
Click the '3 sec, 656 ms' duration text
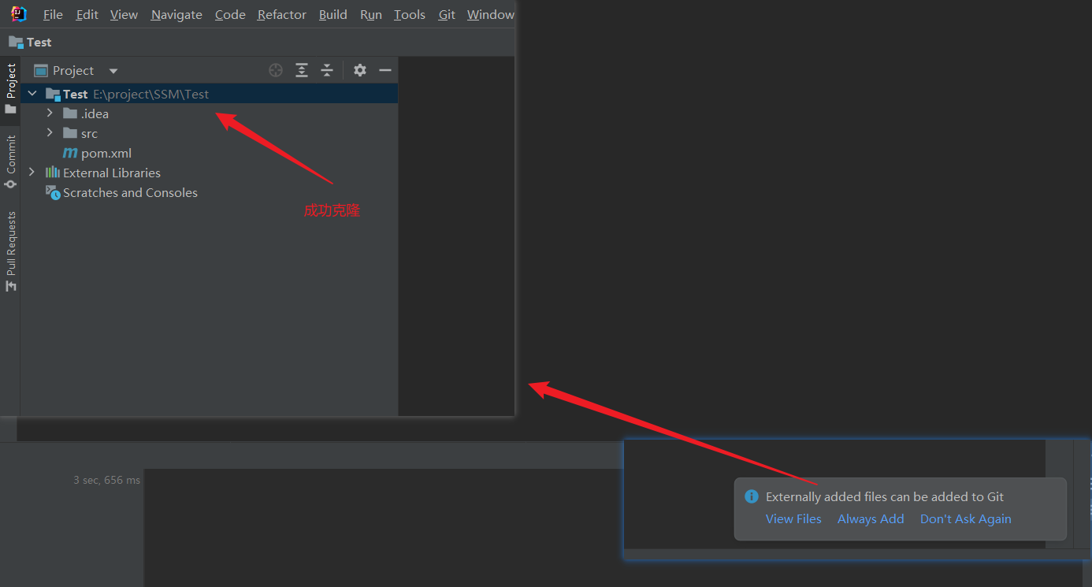click(x=107, y=480)
